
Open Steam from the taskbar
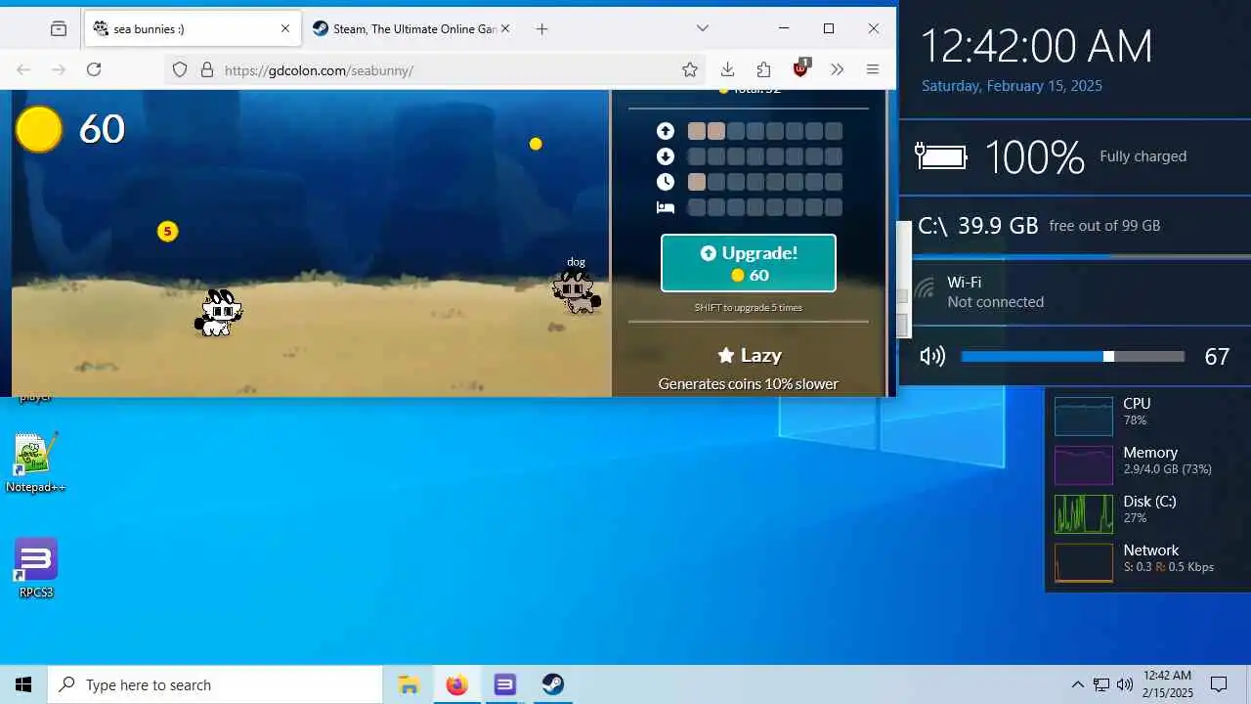[x=552, y=684]
